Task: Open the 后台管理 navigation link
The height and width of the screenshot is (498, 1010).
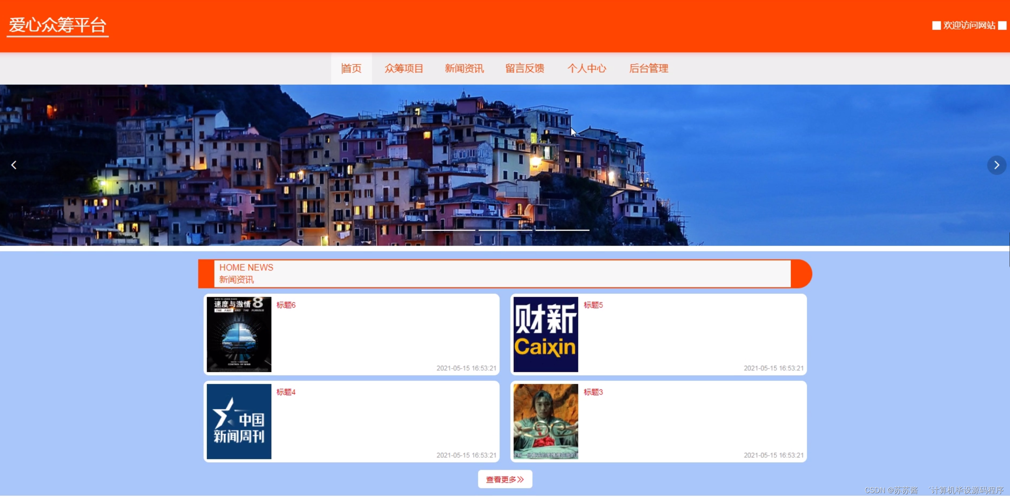Action: pyautogui.click(x=649, y=69)
